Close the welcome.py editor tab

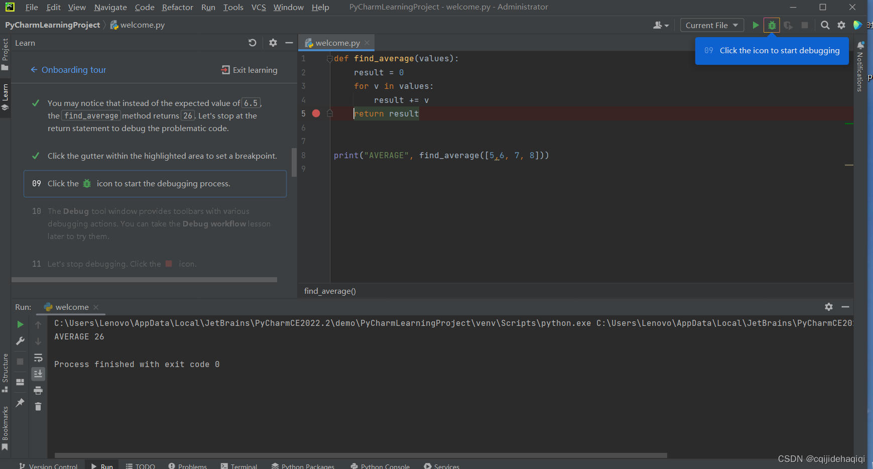pos(367,43)
